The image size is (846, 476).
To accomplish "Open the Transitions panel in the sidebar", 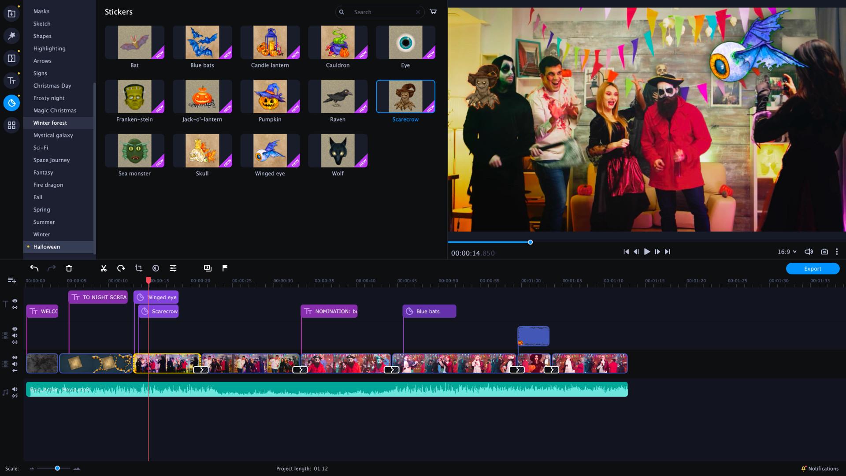I will click(11, 58).
